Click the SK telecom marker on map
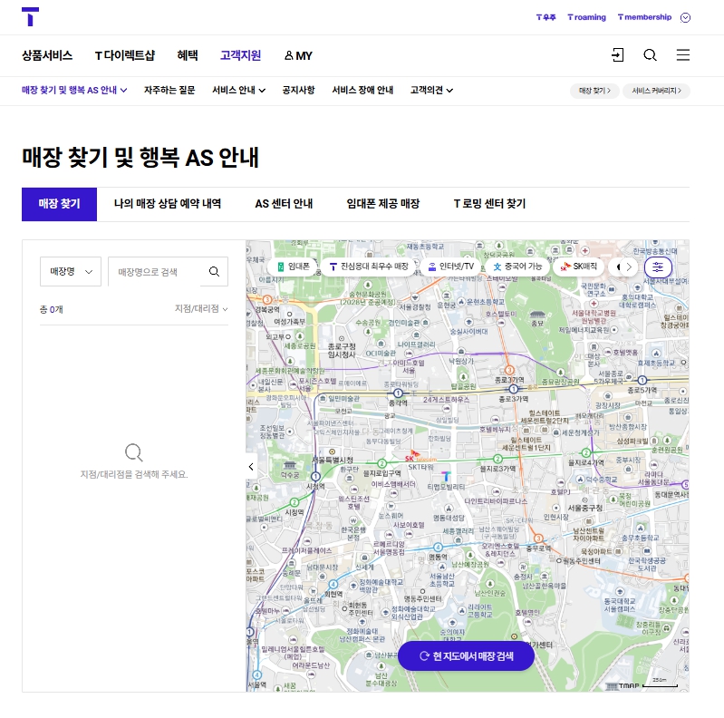This screenshot has width=724, height=718. (420, 457)
